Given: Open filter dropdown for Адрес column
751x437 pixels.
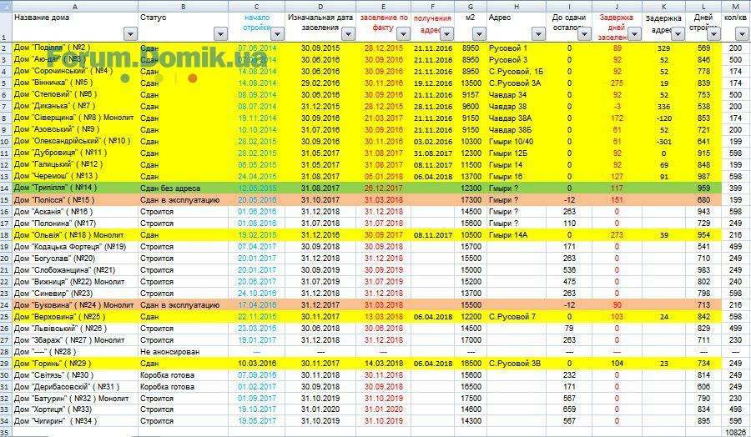Looking at the screenshot, I should click(538, 34).
